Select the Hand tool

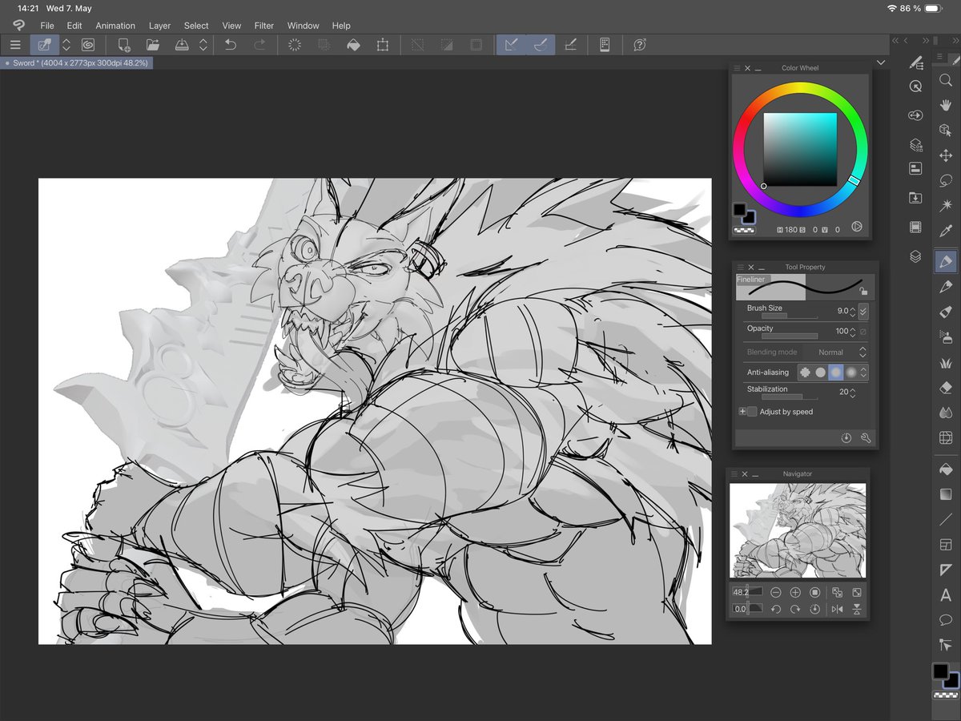946,106
